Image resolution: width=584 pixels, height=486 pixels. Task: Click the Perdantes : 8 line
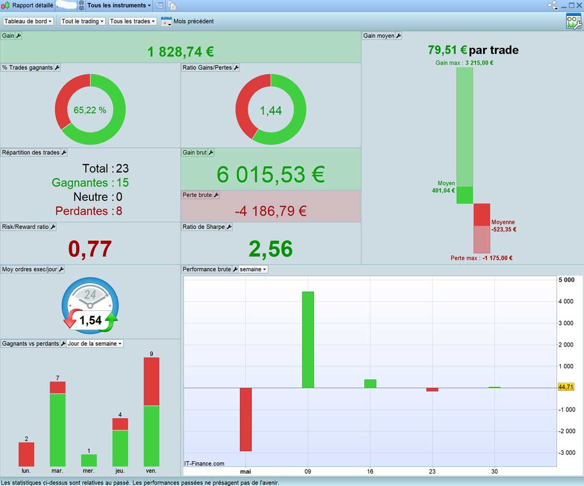89,211
